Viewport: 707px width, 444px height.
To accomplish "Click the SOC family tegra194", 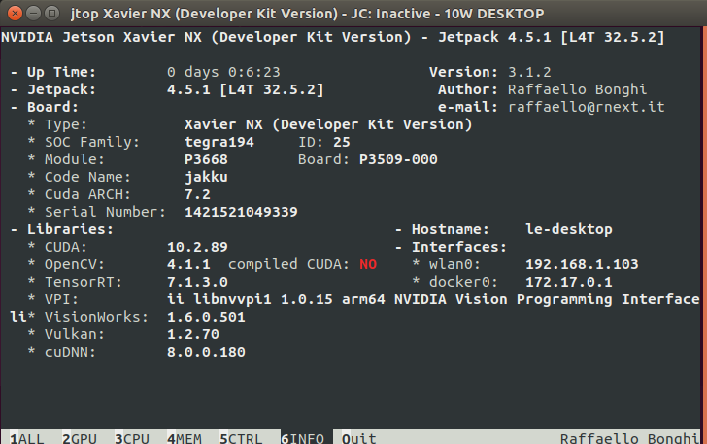I will tap(219, 142).
